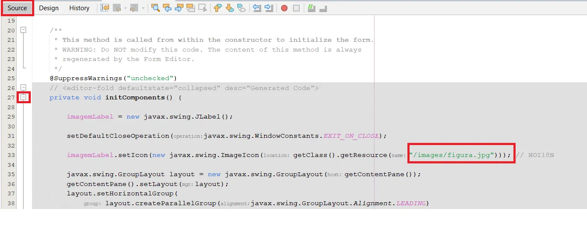Open the Back history dropdown arrow

125,8
